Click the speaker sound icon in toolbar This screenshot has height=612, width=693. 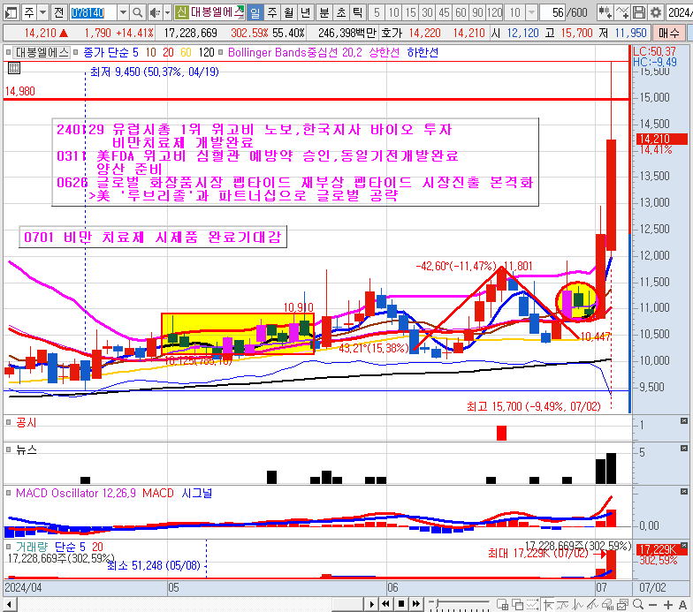(156, 12)
